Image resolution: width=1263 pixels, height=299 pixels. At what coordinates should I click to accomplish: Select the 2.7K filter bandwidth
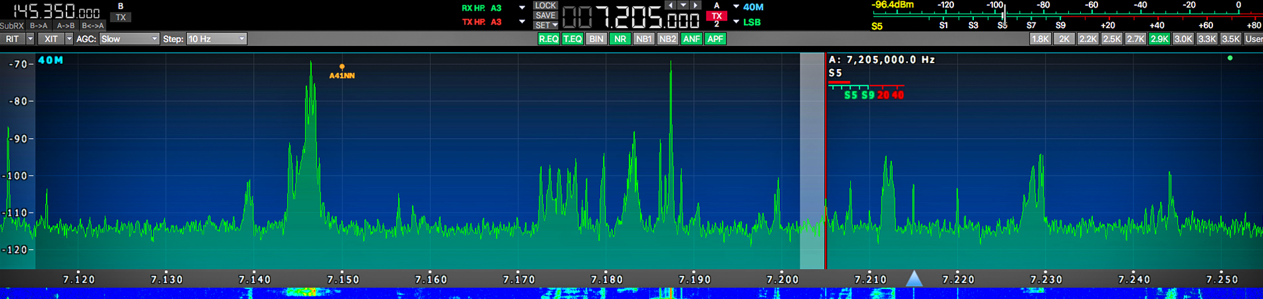[1135, 39]
